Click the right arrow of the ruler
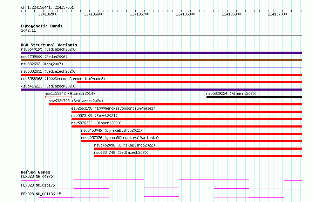Screen dimensions: 312x202 (301, 11)
